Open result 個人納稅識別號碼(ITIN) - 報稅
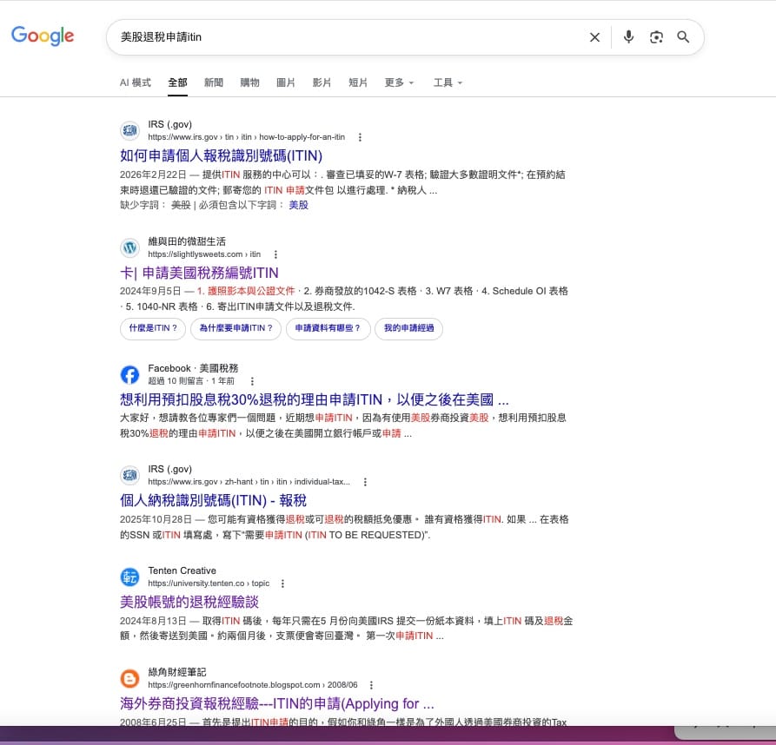776x745 pixels. 213,500
